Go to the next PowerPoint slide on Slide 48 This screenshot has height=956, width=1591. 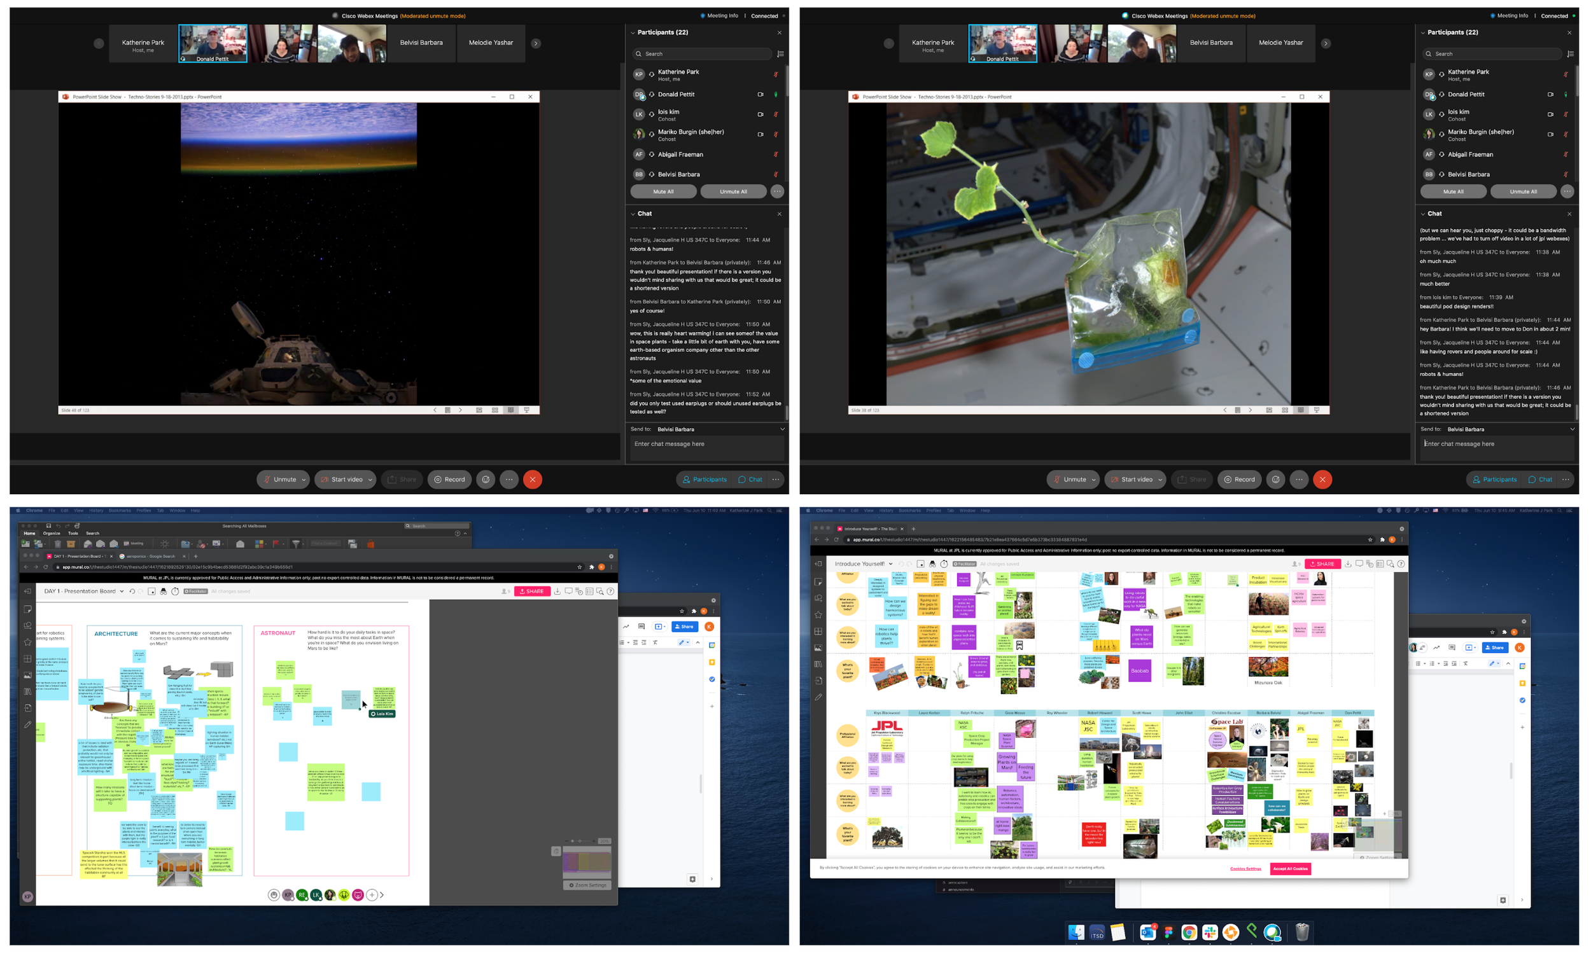(460, 410)
